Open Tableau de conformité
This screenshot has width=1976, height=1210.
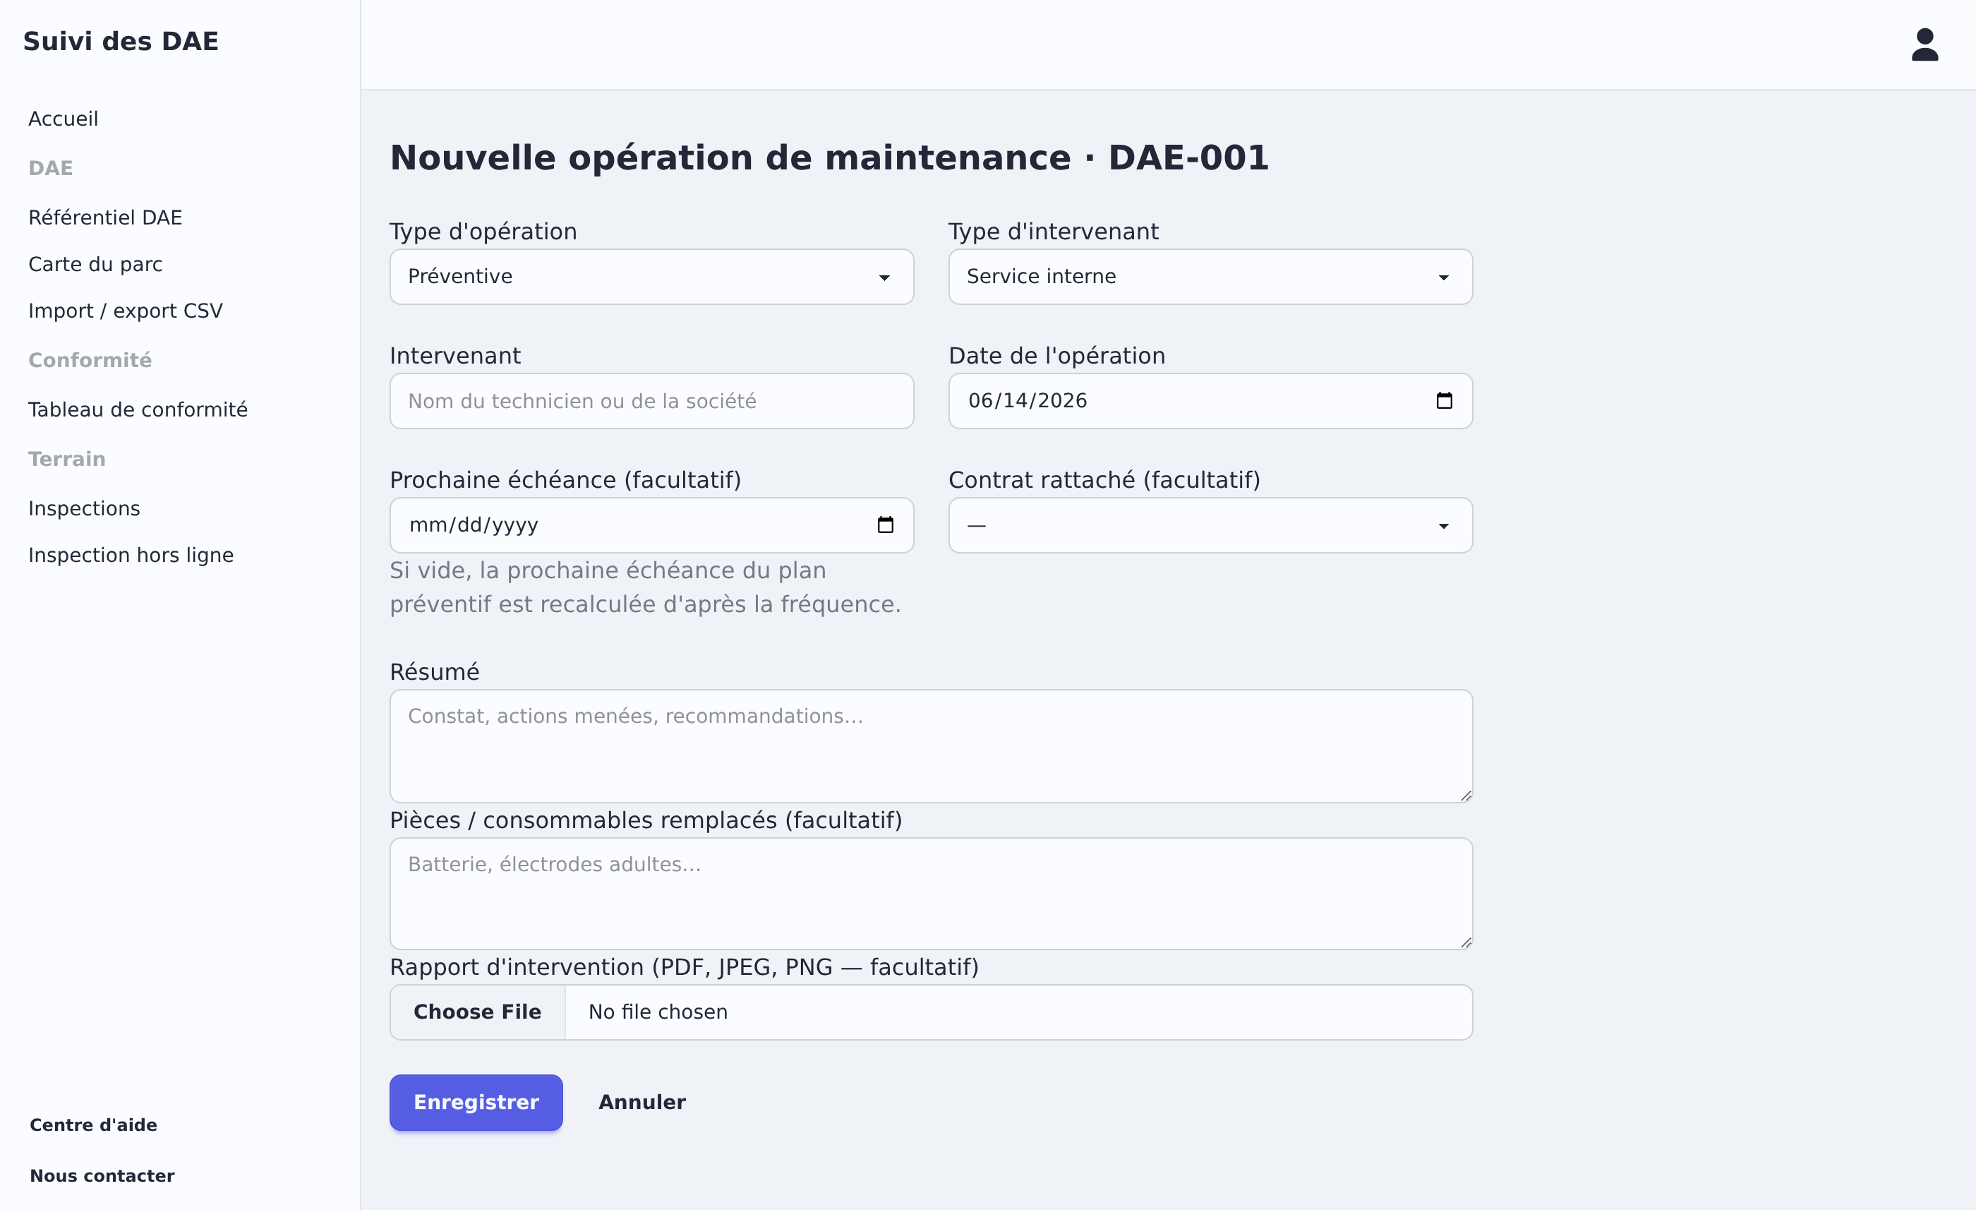pyautogui.click(x=138, y=409)
